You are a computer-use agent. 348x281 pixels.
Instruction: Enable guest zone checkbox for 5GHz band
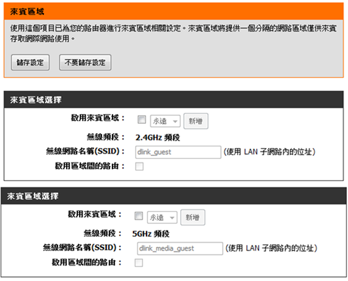tap(138, 216)
